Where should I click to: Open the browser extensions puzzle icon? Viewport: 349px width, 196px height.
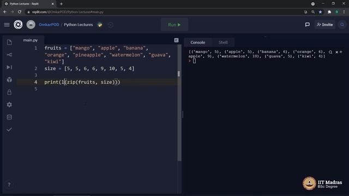pos(329,12)
